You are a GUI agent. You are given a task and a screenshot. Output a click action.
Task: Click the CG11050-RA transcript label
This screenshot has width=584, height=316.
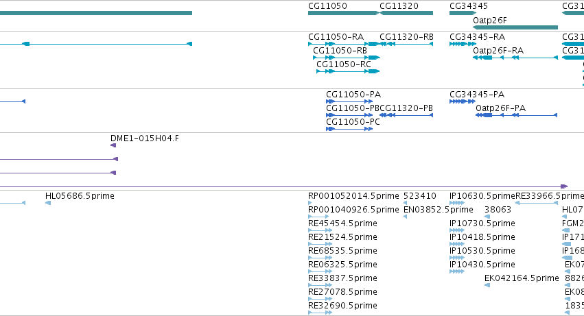point(336,37)
